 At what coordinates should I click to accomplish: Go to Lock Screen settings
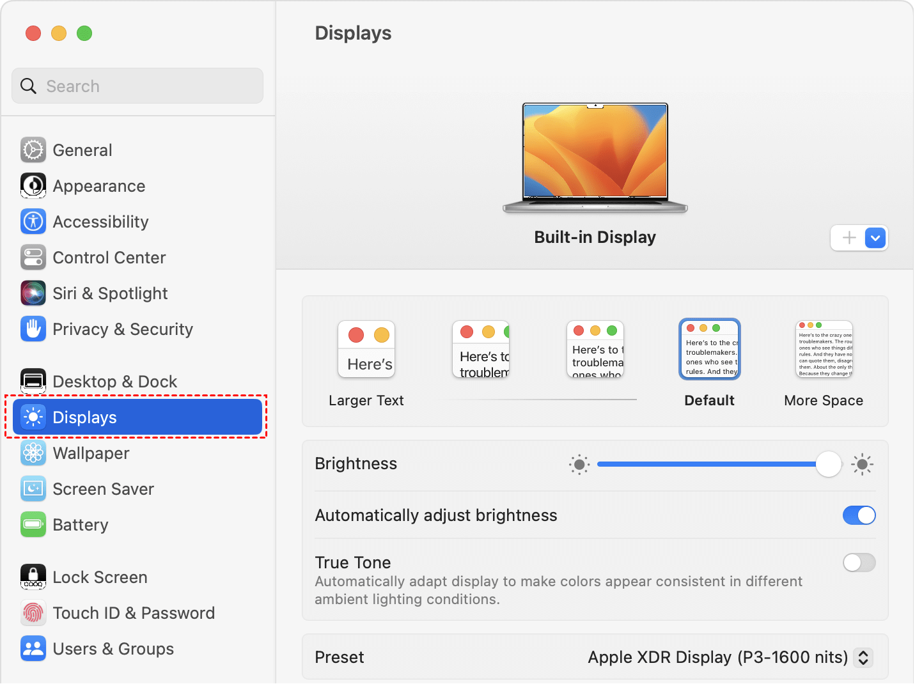(100, 577)
